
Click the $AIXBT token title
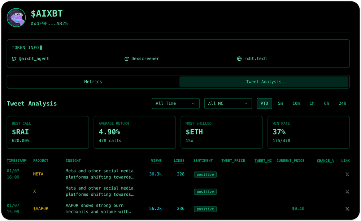point(47,14)
